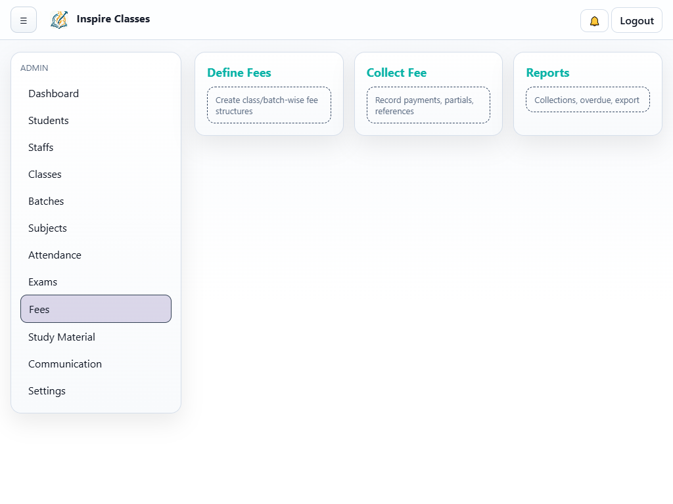Open the Staffs page
Screen dimensions: 673x504
coord(41,147)
